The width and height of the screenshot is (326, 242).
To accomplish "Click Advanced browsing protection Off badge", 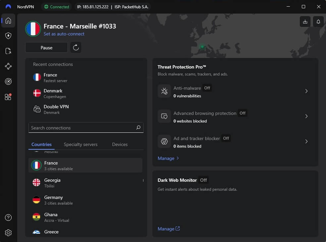I will [242, 113].
